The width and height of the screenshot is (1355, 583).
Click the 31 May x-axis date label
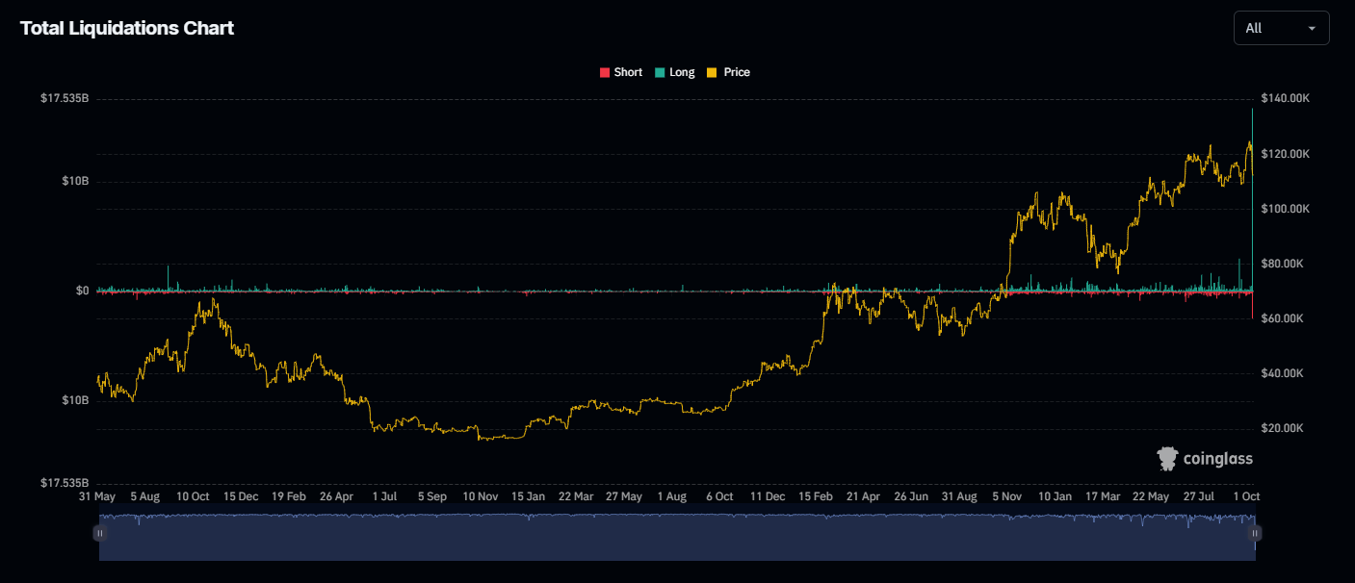click(x=97, y=496)
